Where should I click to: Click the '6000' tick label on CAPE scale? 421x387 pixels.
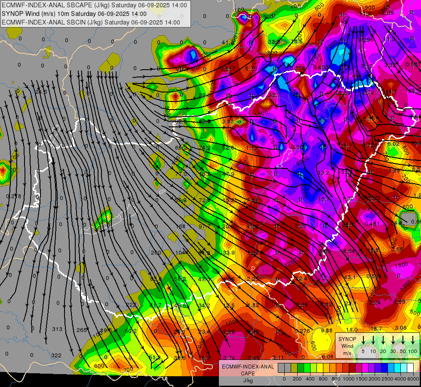click(413, 379)
